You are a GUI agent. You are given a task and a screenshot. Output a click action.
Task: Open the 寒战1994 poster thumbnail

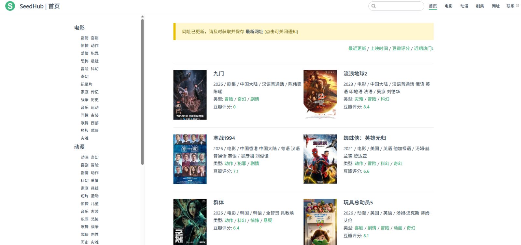190,159
